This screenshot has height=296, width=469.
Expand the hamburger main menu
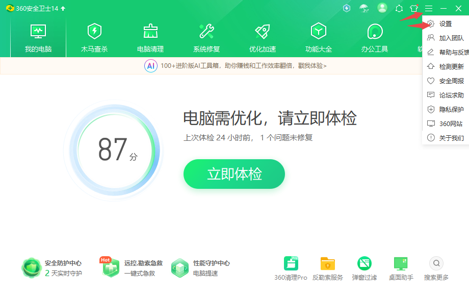click(429, 8)
